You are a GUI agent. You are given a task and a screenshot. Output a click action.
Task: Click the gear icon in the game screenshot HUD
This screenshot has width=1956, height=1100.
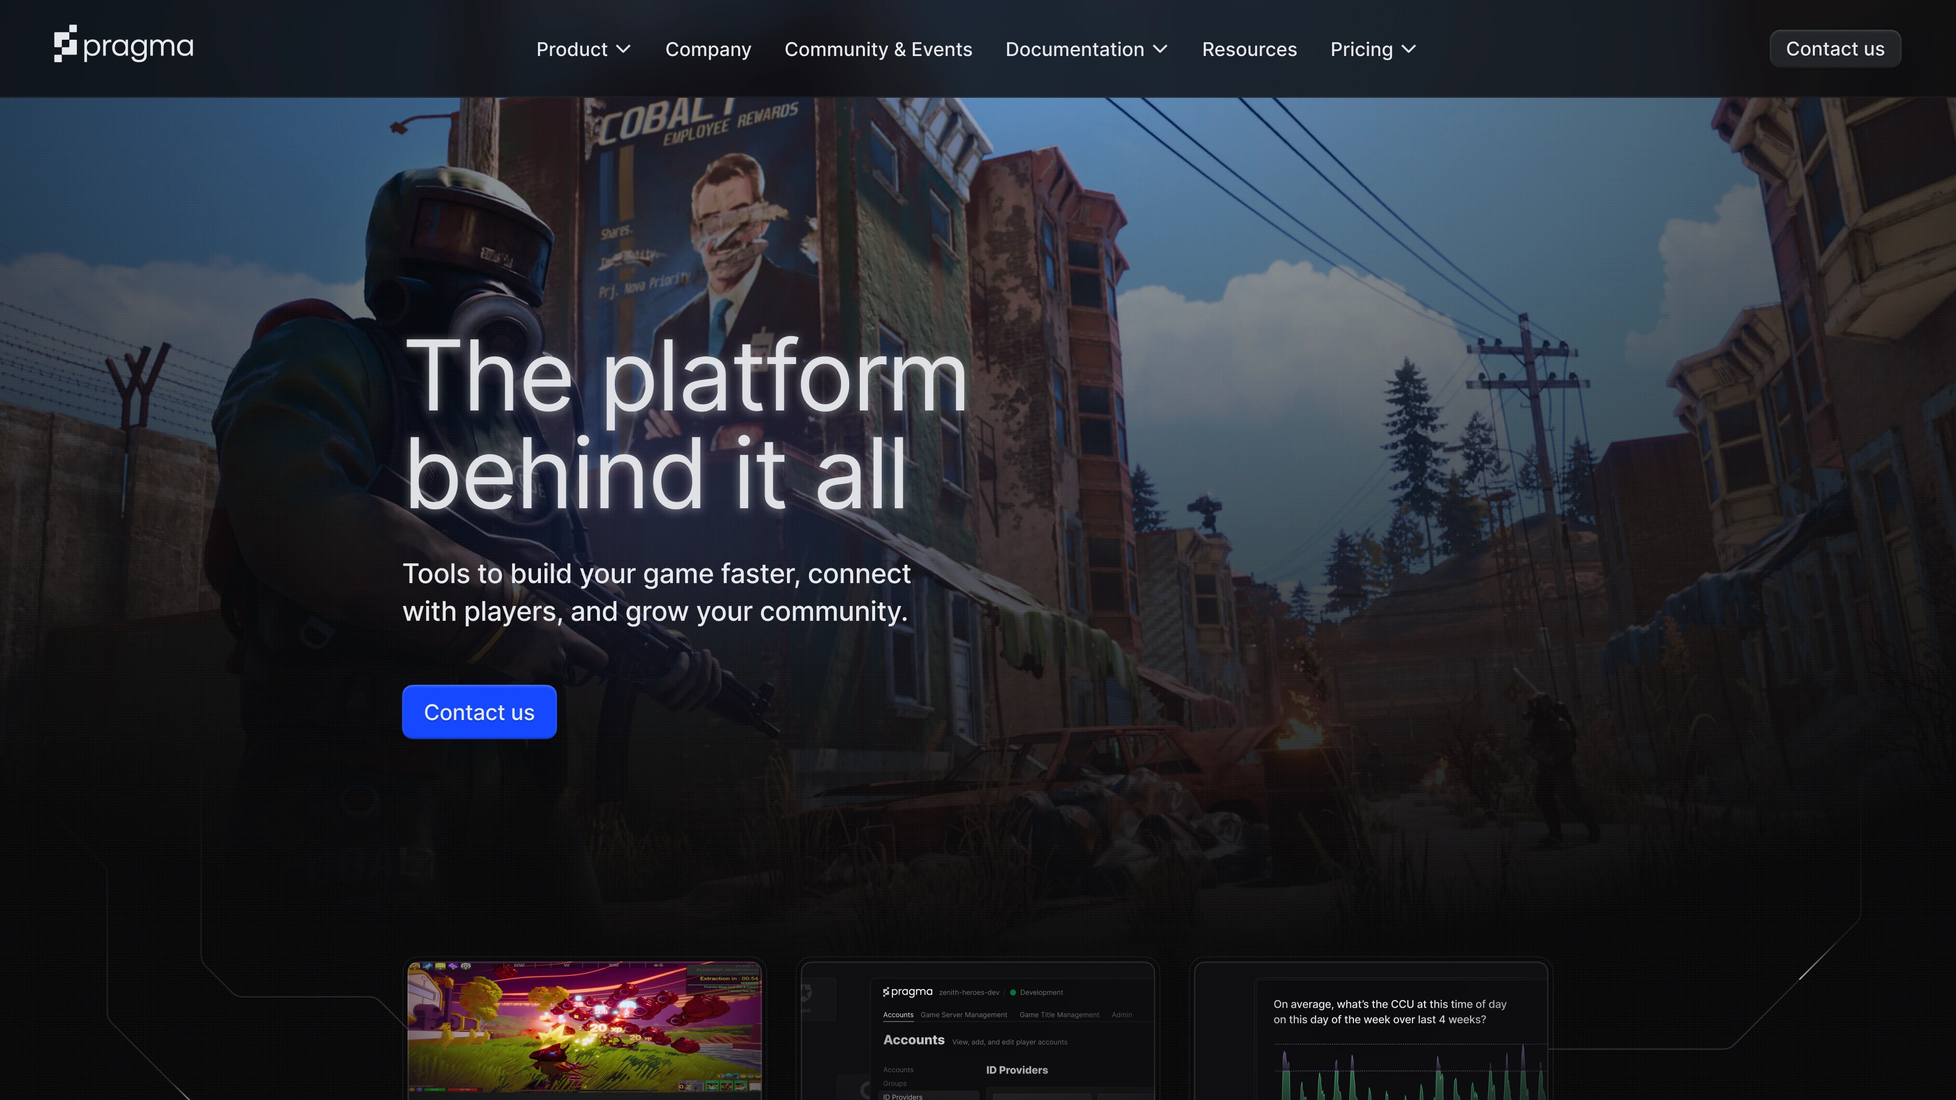tap(466, 967)
